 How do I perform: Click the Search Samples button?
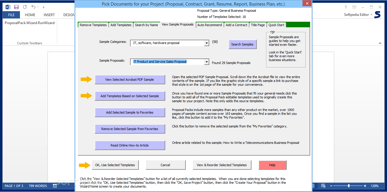click(242, 44)
